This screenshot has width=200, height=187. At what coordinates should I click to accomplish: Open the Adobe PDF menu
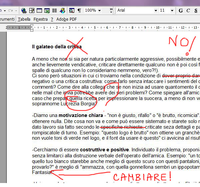click(66, 19)
